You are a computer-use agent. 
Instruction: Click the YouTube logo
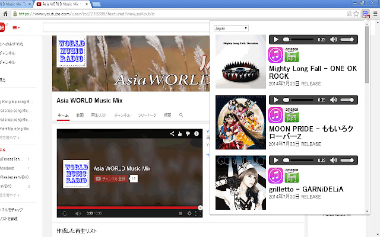pos(2,27)
